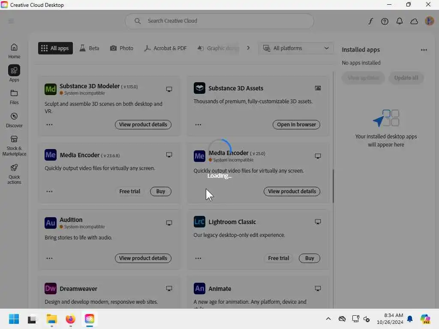Click Open in browser for Substance 3D Assets
Image resolution: width=439 pixels, height=329 pixels.
(297, 125)
